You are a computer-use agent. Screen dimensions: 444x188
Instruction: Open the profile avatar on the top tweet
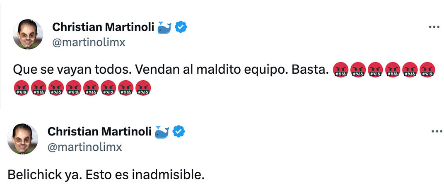point(28,34)
